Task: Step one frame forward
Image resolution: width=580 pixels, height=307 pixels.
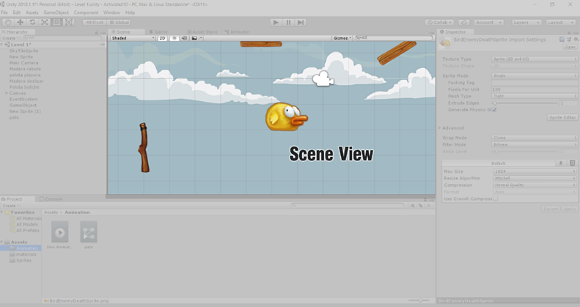Action: coord(301,22)
